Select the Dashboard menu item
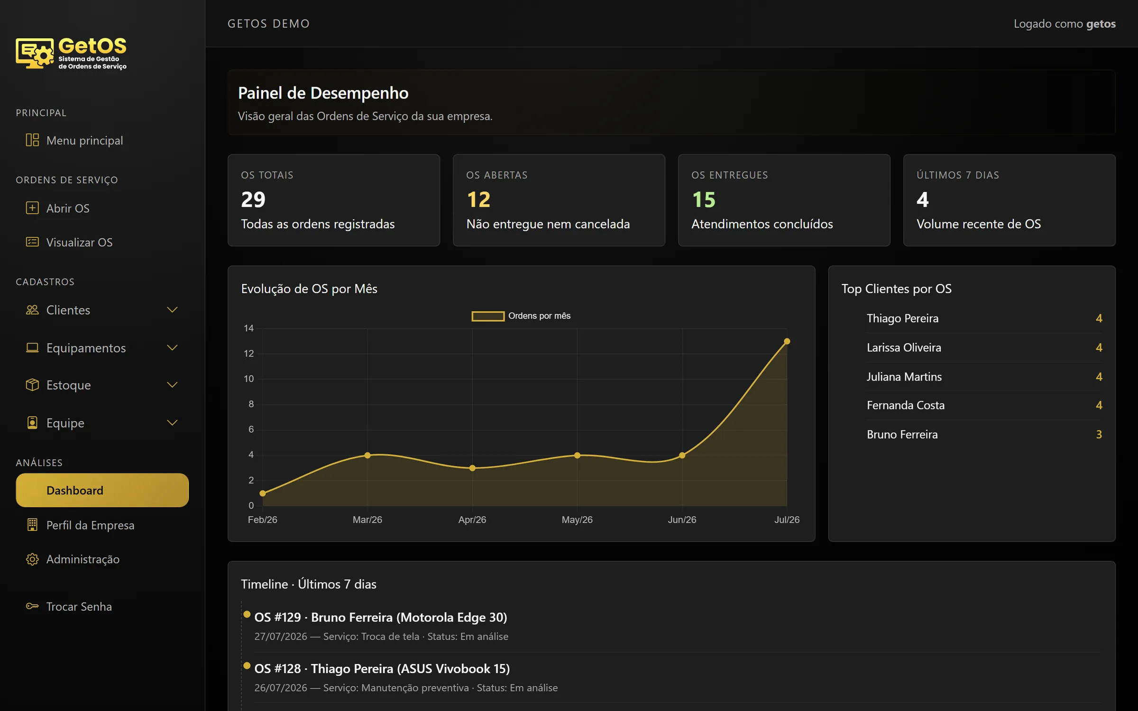The image size is (1138, 711). coord(102,490)
